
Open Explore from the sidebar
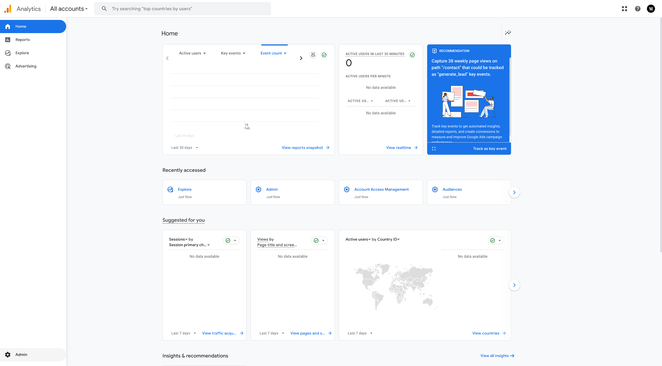(x=22, y=53)
